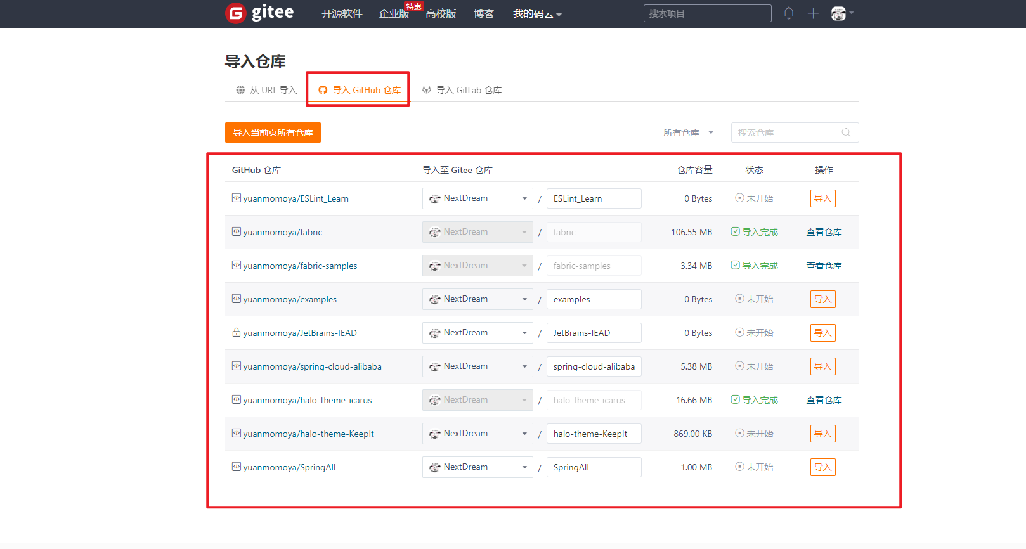Open 高校版 menu item
1026x549 pixels.
441,13
